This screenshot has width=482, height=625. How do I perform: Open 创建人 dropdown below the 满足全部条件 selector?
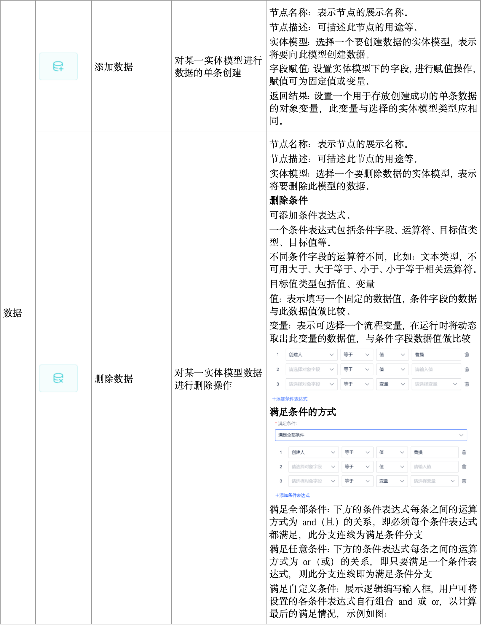tap(314, 452)
